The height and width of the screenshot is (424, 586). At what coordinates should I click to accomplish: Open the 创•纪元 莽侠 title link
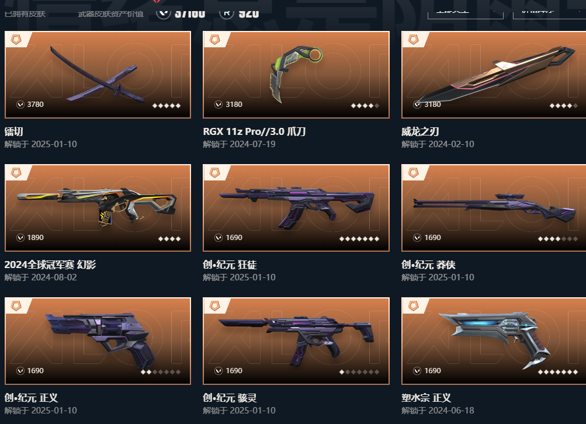(428, 265)
